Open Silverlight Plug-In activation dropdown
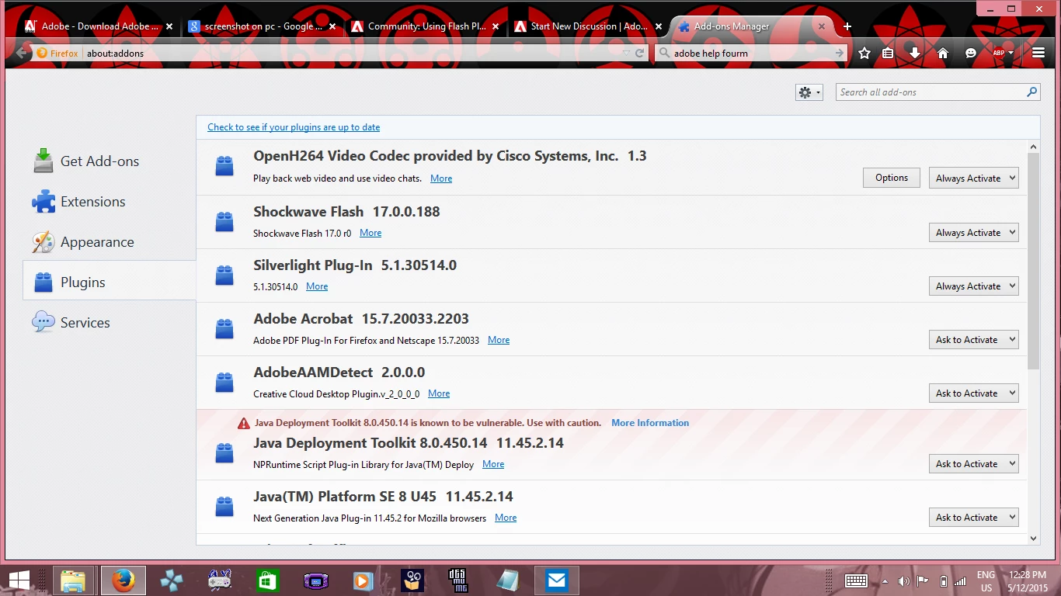Screen dimensions: 1061x596 (x=974, y=286)
